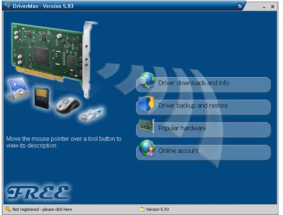
Task: Click the yellow note icon beside Version 5.93
Action: coord(142,209)
